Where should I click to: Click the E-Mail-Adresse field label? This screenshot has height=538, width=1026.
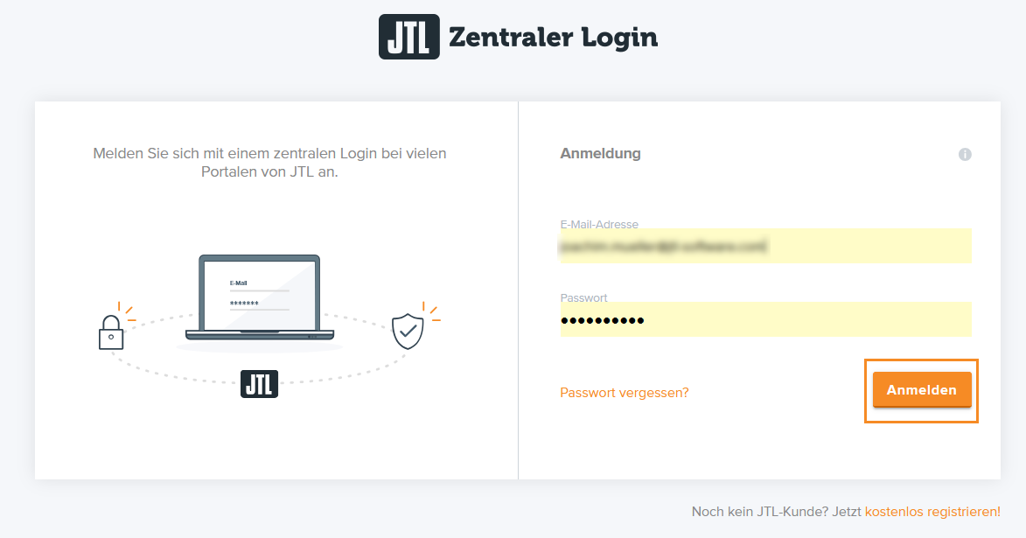pos(599,225)
